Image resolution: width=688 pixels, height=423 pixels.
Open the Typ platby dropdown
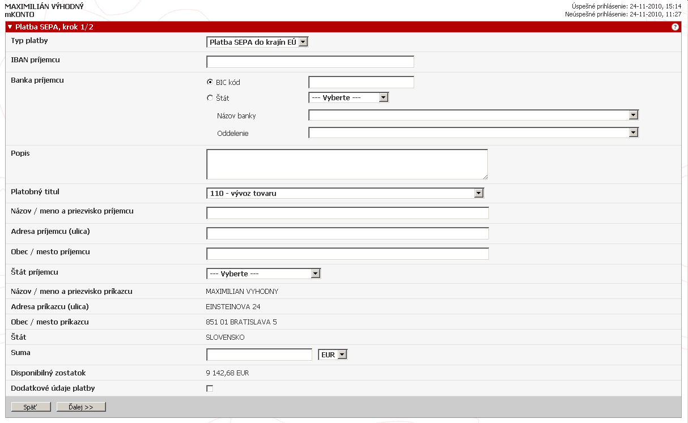coord(257,42)
